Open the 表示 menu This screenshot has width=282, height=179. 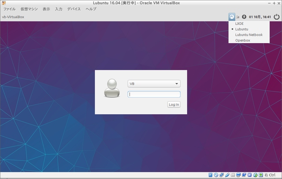coord(46,9)
